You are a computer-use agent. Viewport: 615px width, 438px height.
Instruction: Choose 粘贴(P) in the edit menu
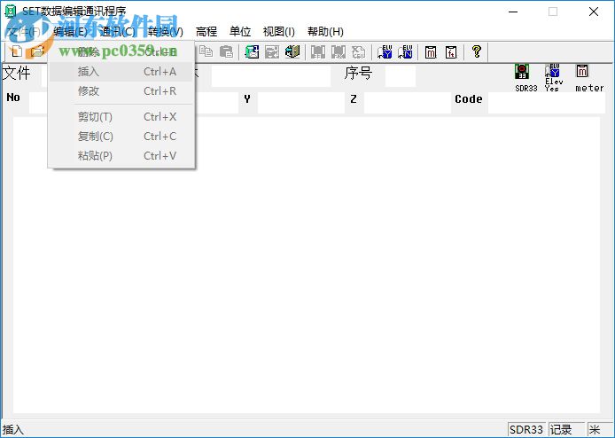121,156
